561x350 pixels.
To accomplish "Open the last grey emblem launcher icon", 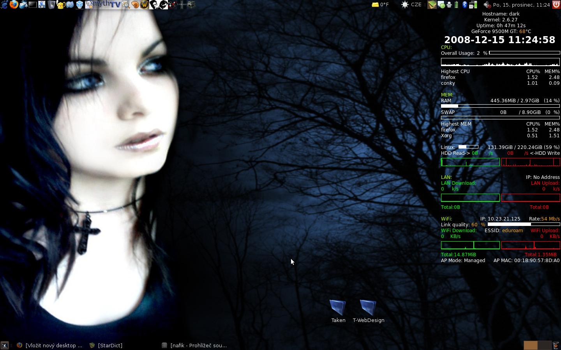I will click(x=191, y=5).
